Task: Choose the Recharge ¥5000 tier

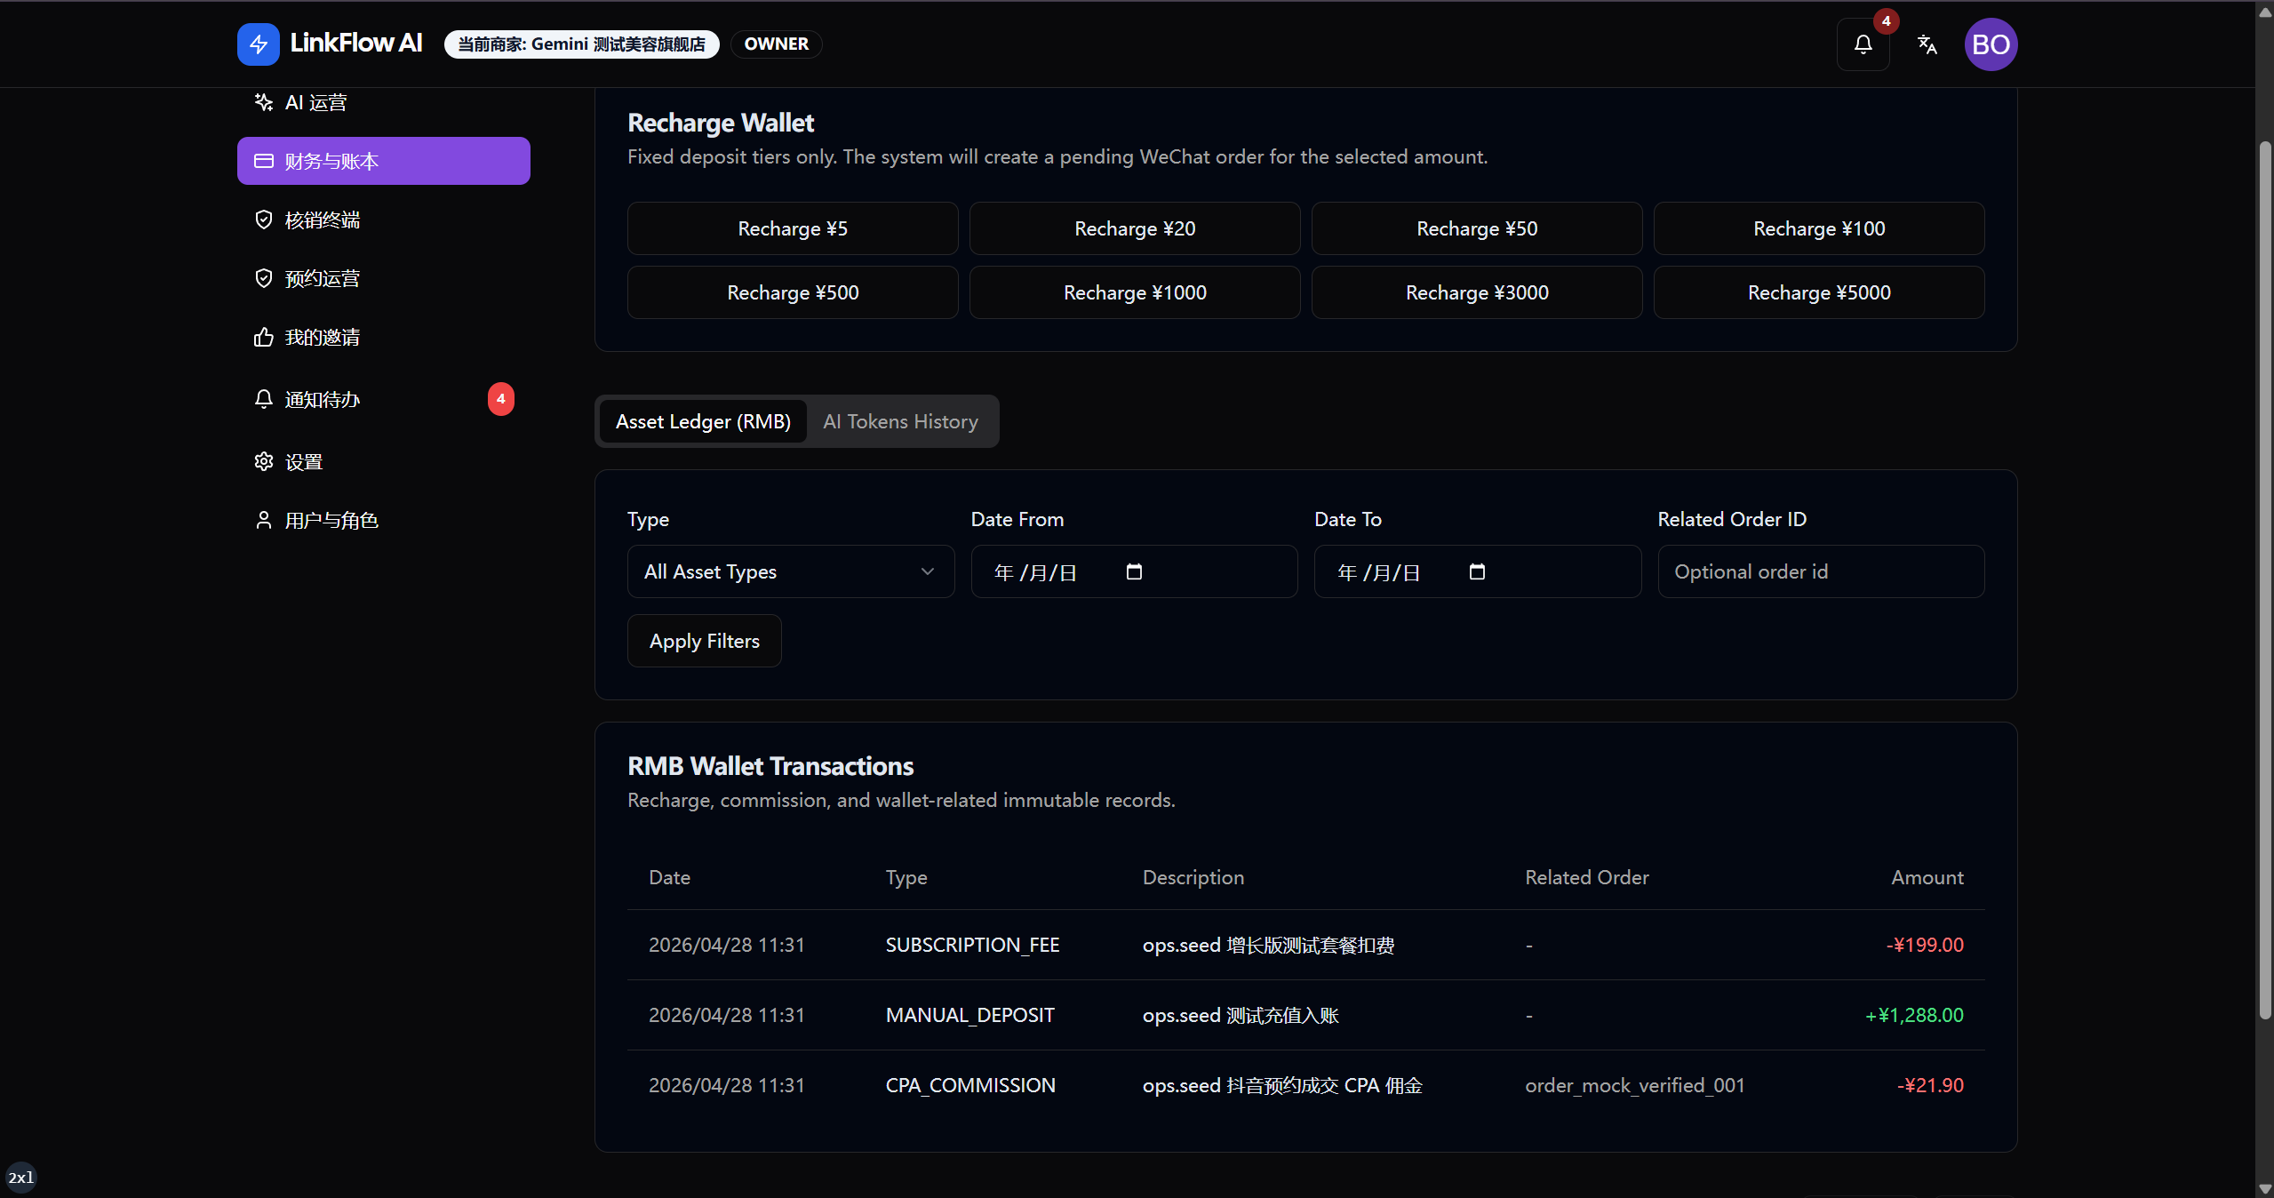Action: pos(1819,292)
